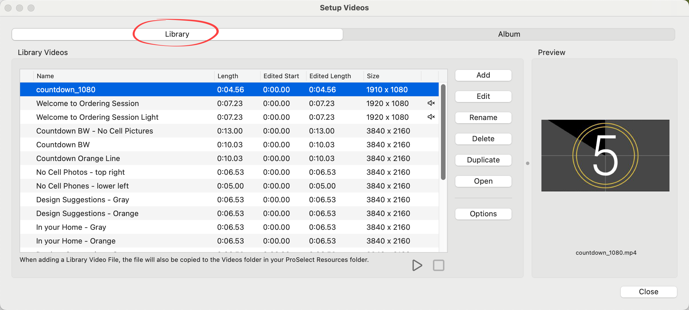Rename the selected video
The width and height of the screenshot is (689, 310).
pos(483,118)
